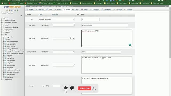Select the Insert tab
The width and height of the screenshot is (171, 96).
(67, 9)
